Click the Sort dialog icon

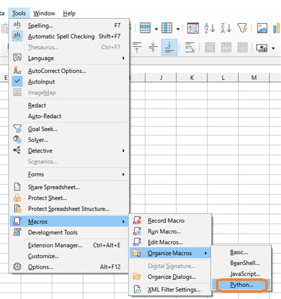pyautogui.click(x=193, y=28)
